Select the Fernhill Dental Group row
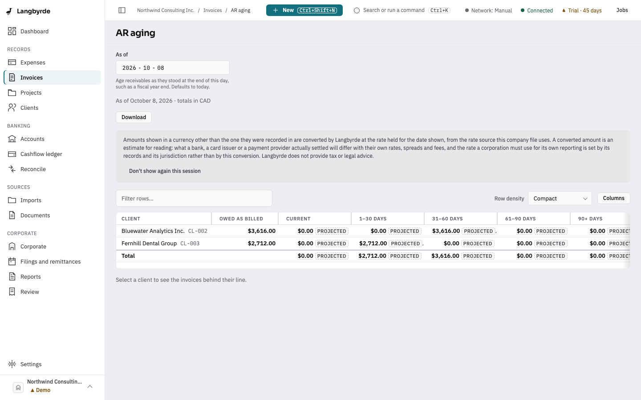 [373, 244]
